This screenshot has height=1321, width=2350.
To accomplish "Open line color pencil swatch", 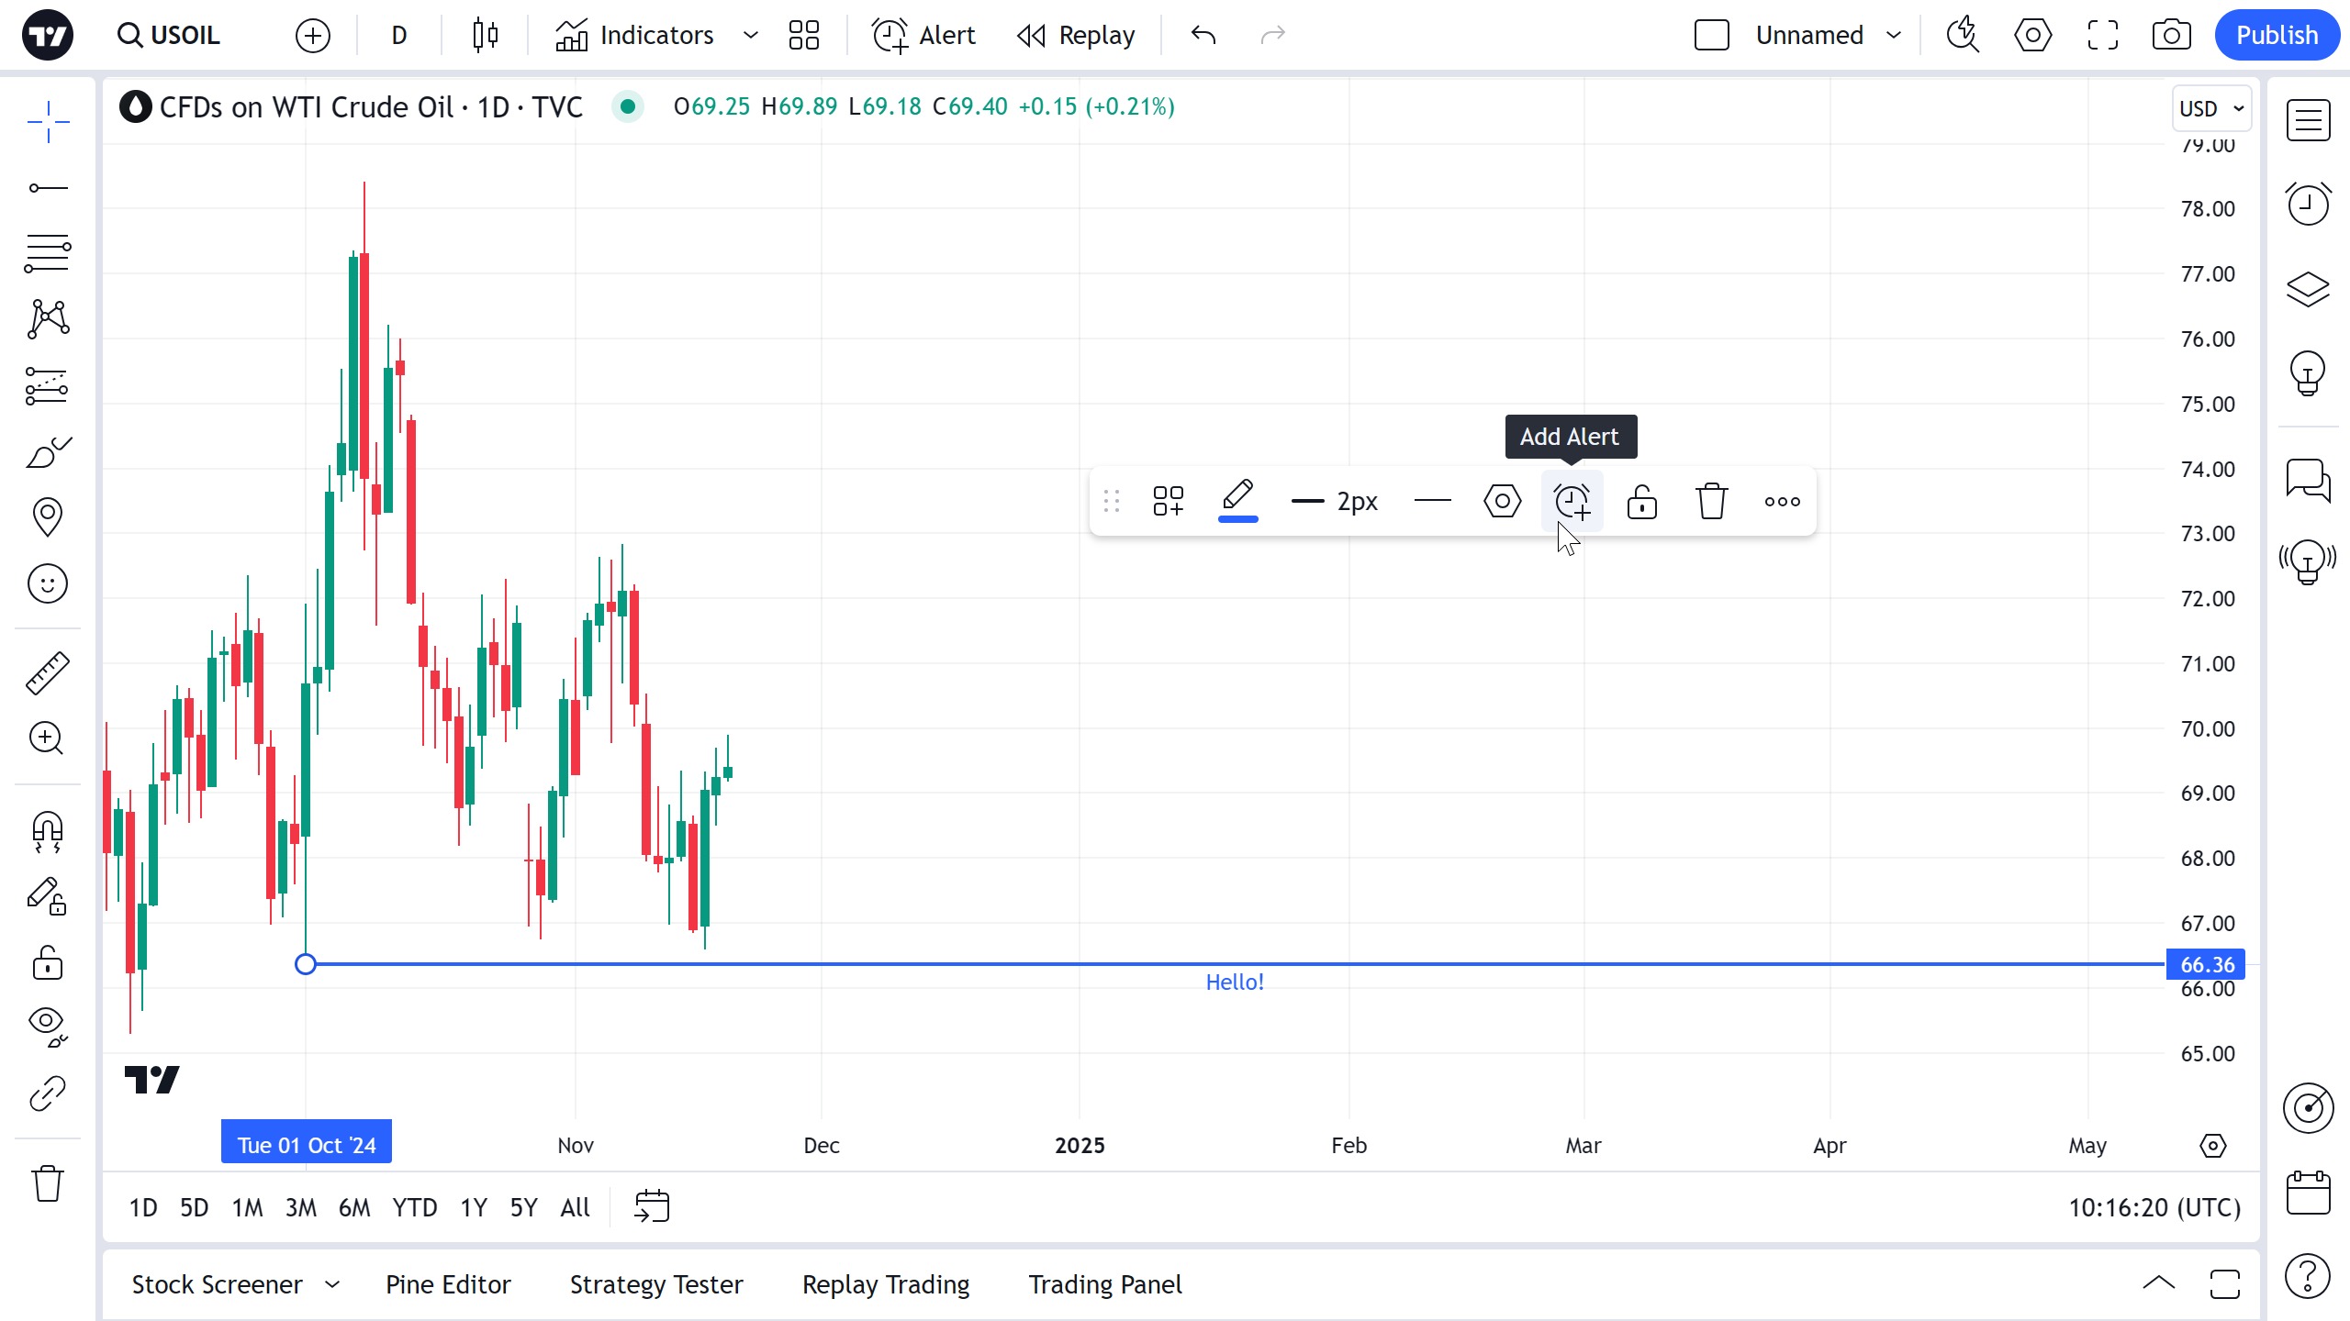I will [1237, 502].
